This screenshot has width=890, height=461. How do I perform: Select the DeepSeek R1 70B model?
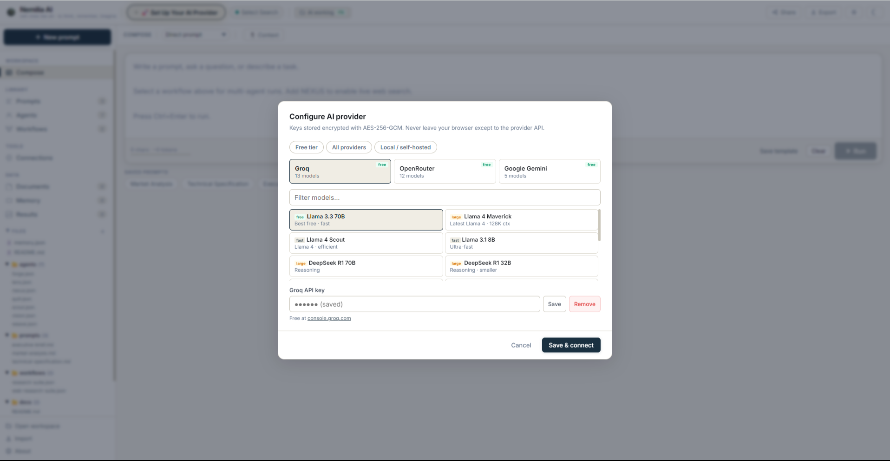(x=366, y=266)
